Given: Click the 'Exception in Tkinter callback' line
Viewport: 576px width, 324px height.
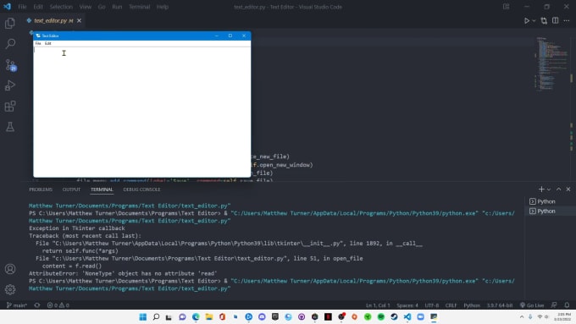Looking at the screenshot, I should [77, 228].
